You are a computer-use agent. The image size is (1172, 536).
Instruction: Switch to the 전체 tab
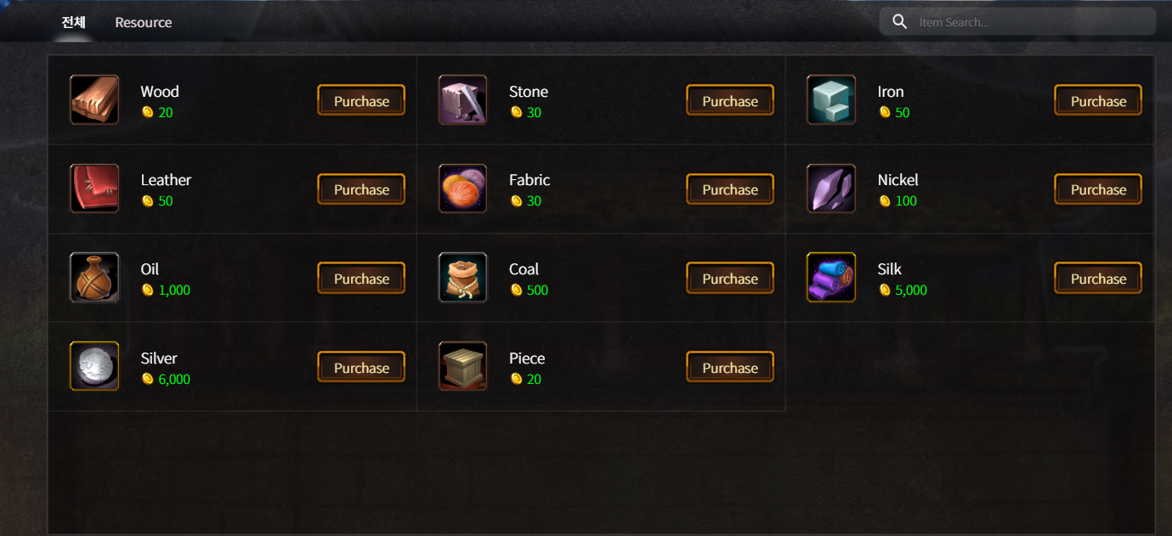(x=72, y=22)
